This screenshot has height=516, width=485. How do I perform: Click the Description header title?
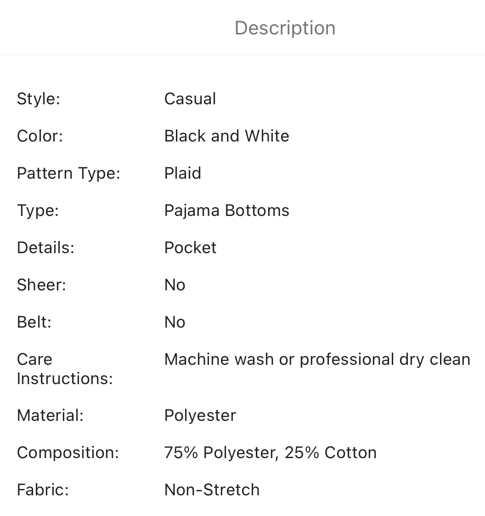coord(285,28)
